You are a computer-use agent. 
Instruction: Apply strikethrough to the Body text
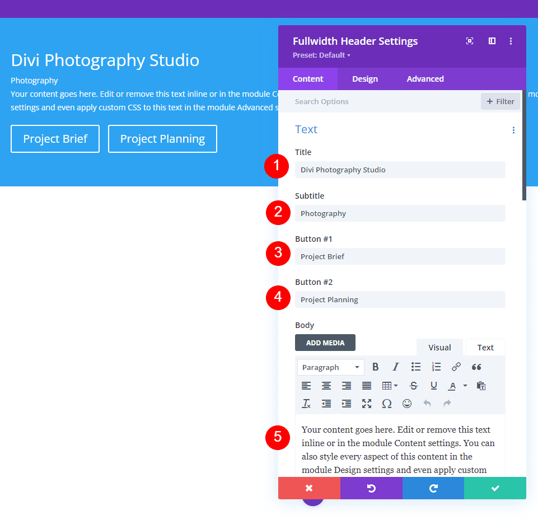pos(414,386)
